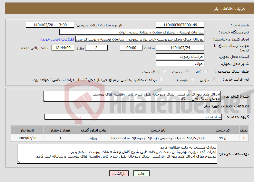This screenshot has width=254, height=182.
Task: Click the resize handle of توضیحات خریدار textarea
Action: [19, 162]
